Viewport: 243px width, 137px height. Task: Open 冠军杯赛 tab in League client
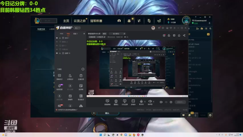point(96,21)
